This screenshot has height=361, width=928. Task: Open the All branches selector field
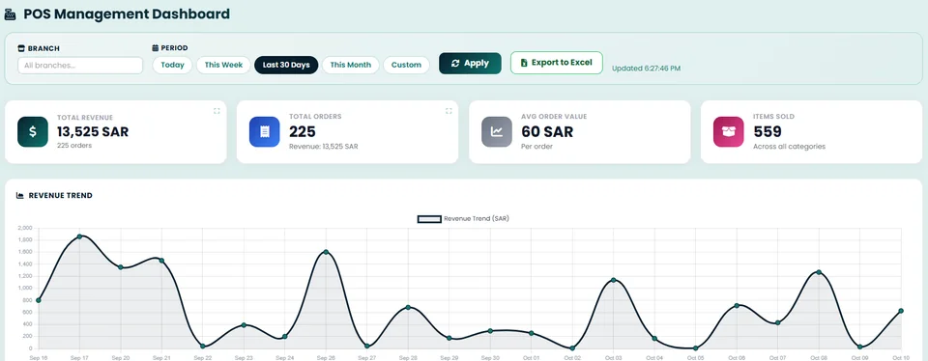[80, 66]
